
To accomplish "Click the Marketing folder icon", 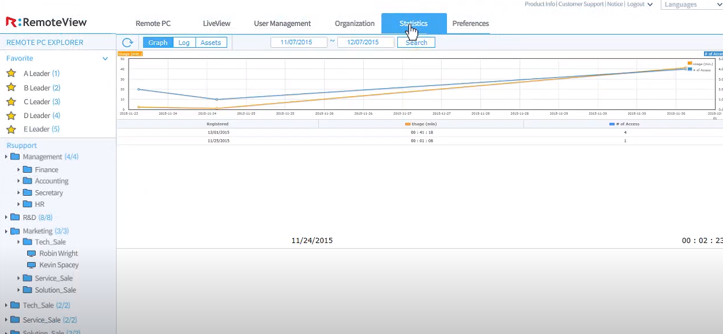I will click(x=15, y=231).
